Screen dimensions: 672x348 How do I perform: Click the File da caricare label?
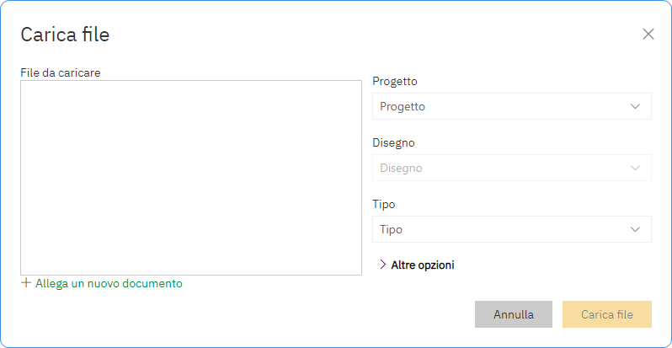[x=61, y=73]
